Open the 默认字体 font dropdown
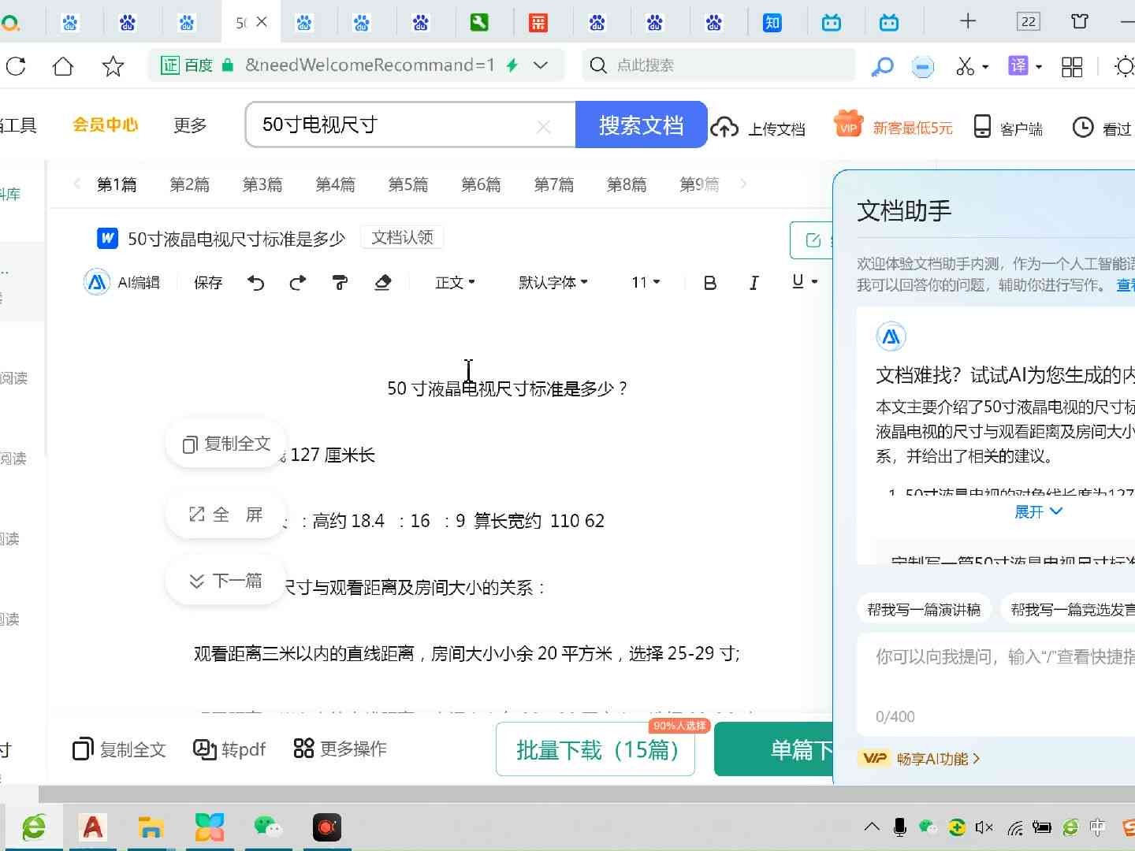The image size is (1135, 851). (x=553, y=282)
